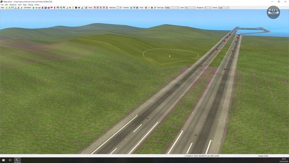Open the Item type dropdown

click(172, 8)
